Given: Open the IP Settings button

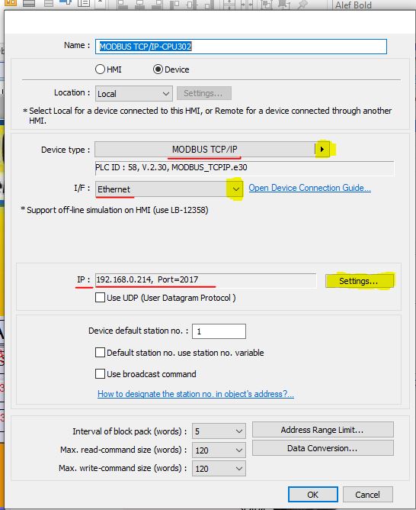Looking at the screenshot, I should point(360,281).
